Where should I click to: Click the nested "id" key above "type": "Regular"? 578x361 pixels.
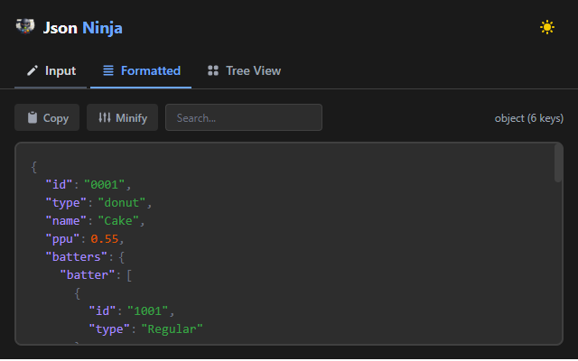pos(102,310)
